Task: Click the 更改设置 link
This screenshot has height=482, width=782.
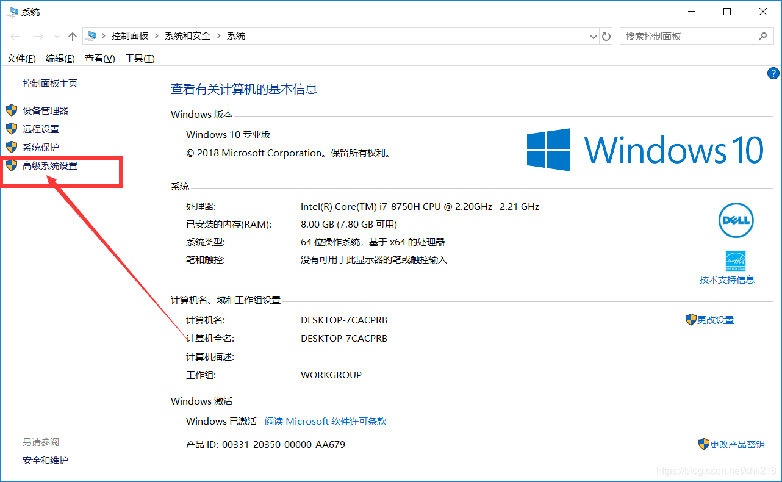Action: (716, 320)
